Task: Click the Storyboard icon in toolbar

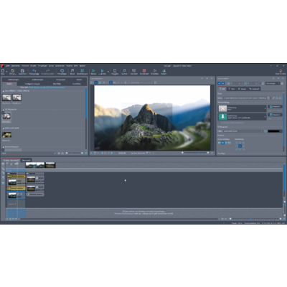Action: click(144, 70)
